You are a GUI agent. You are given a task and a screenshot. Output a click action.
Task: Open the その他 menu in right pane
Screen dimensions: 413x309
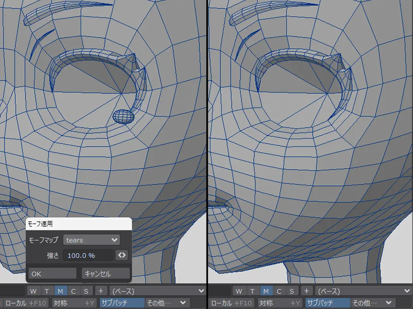click(373, 303)
